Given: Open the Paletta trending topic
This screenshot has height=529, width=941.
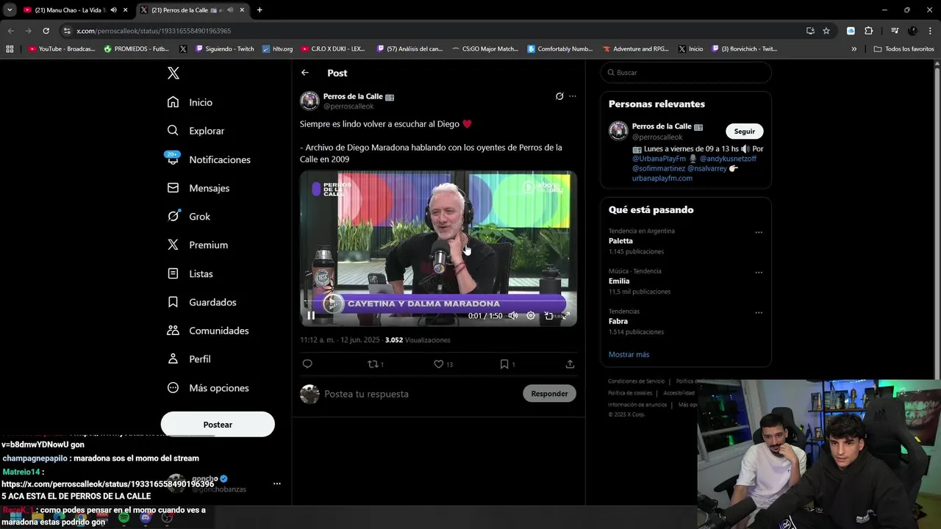Looking at the screenshot, I should [x=620, y=241].
